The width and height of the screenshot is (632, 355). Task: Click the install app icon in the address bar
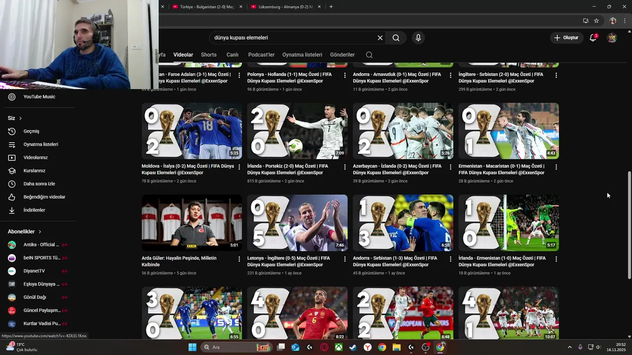(x=586, y=21)
